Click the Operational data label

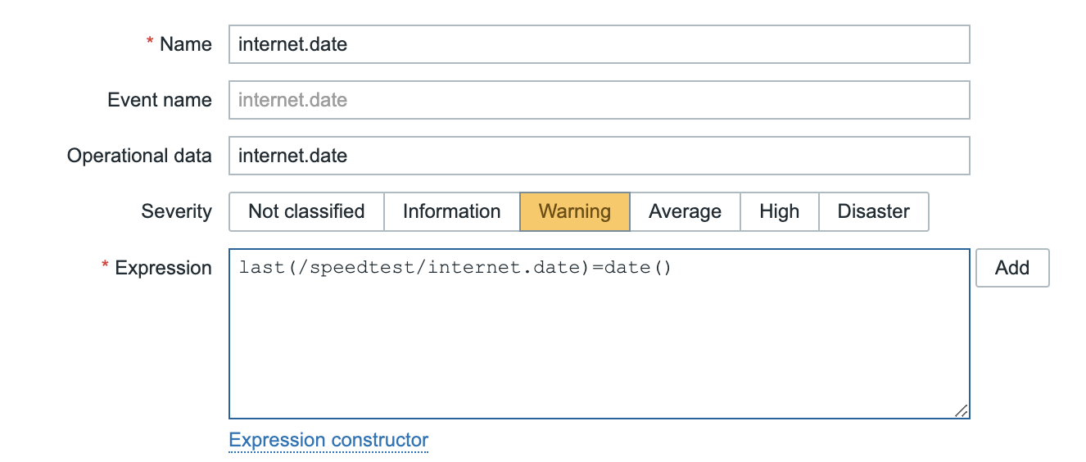(139, 156)
